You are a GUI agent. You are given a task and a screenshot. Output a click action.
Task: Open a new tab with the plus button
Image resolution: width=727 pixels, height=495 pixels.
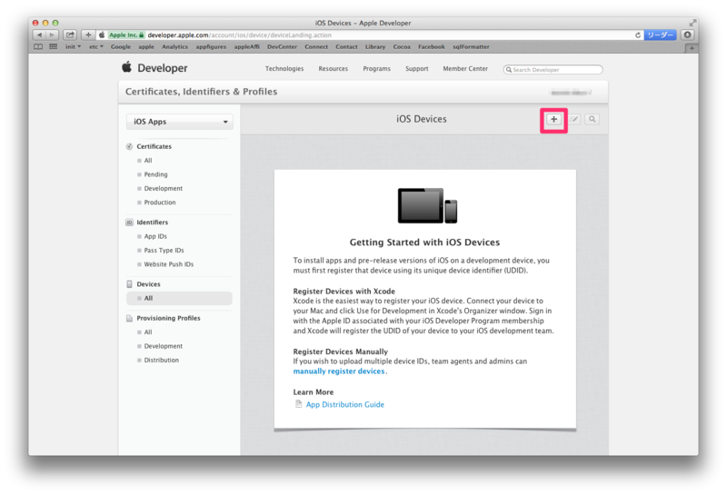point(692,48)
